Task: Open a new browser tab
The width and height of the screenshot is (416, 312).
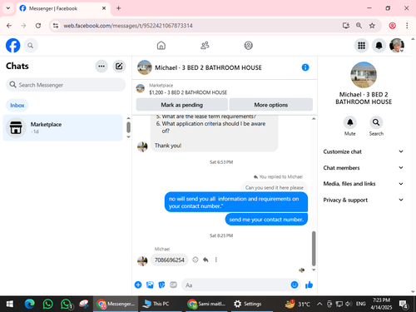Action: point(118,8)
